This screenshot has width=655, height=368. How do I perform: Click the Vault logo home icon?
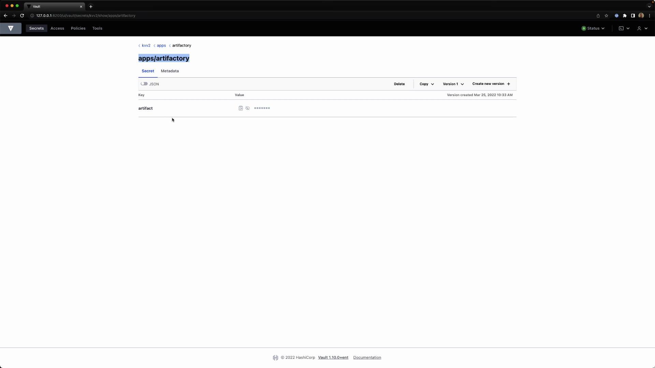tap(11, 28)
